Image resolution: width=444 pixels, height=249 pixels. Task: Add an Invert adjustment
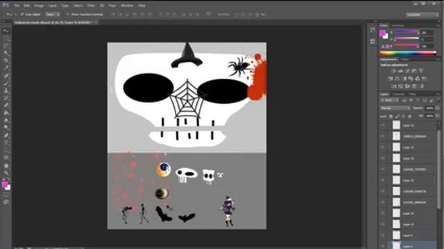[x=393, y=86]
